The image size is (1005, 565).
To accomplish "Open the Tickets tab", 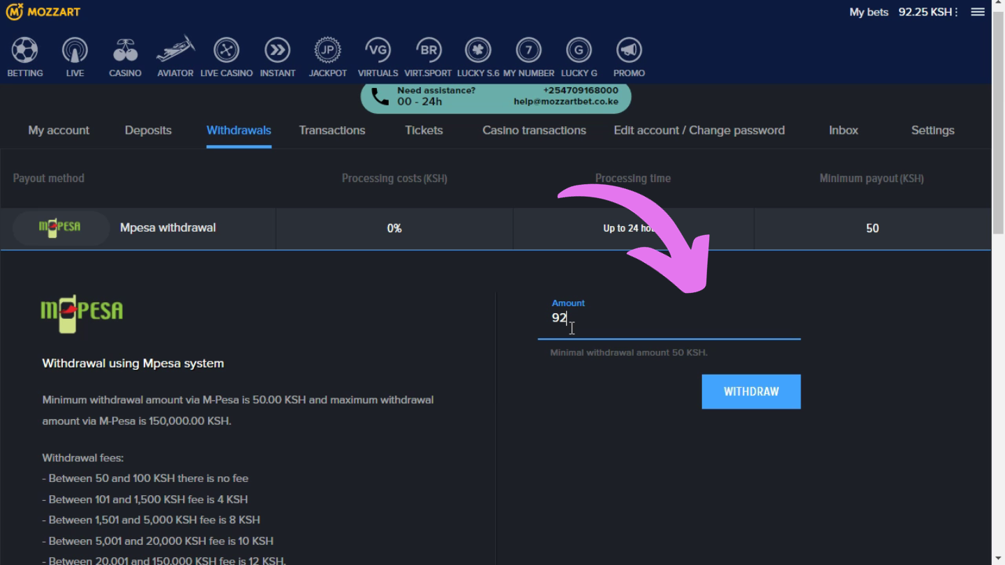I will point(424,130).
